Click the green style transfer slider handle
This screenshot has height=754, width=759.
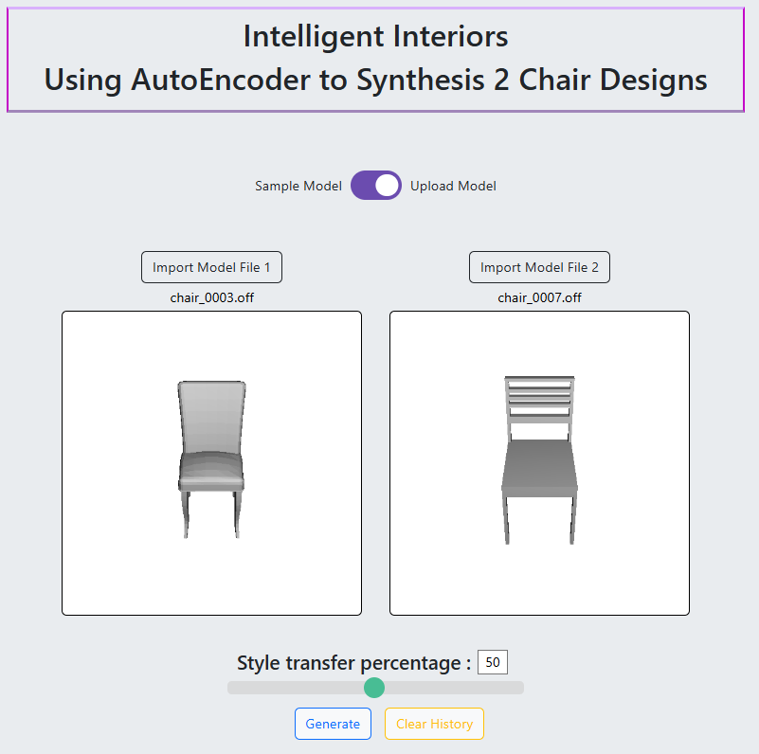click(x=374, y=688)
